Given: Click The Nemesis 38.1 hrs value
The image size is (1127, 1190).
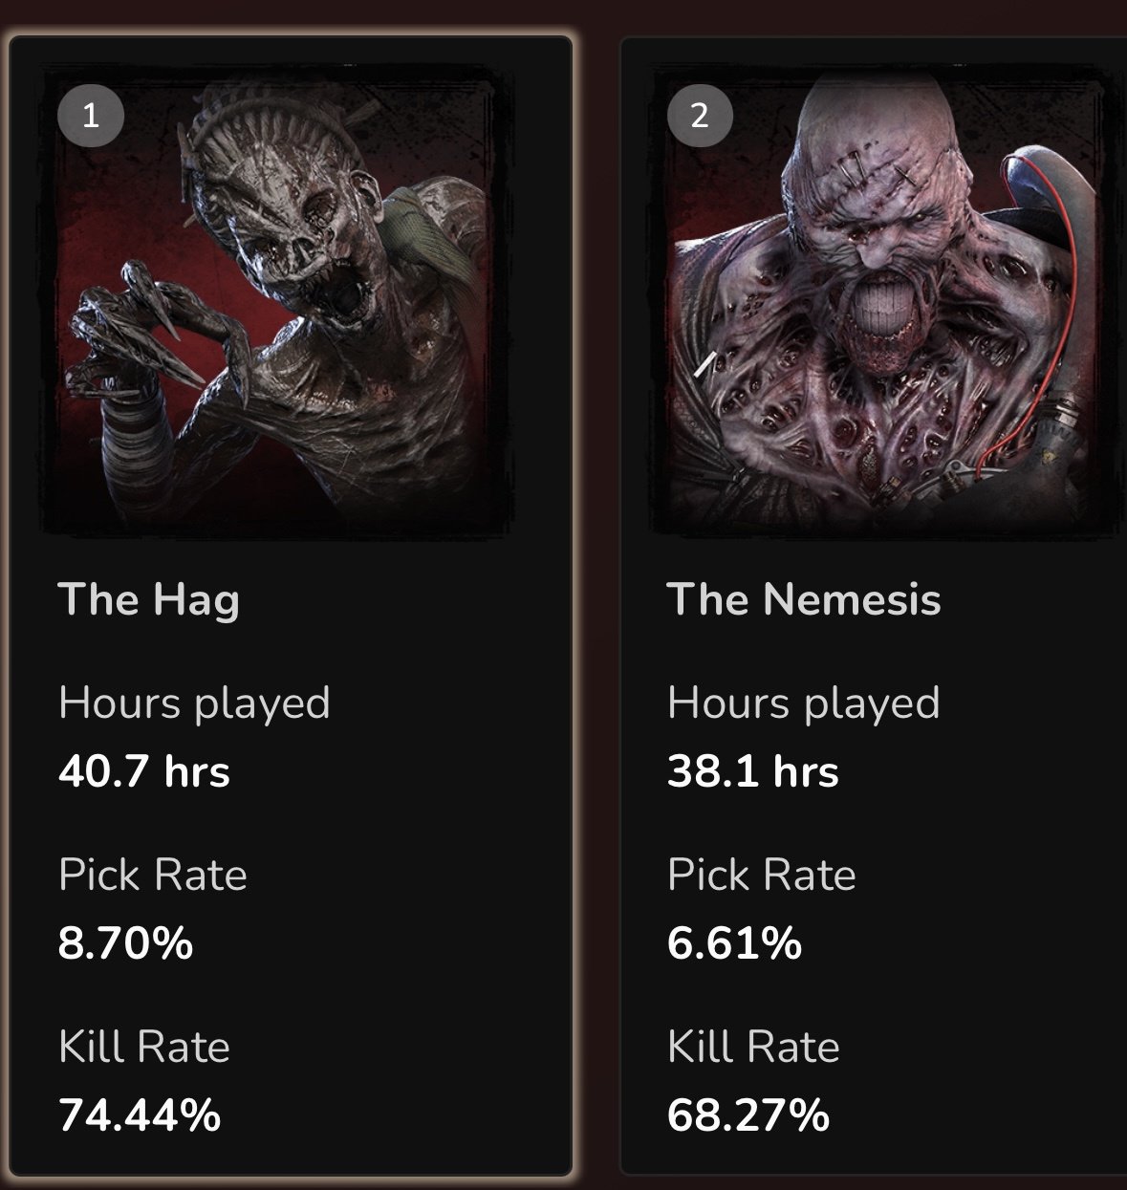Looking at the screenshot, I should pyautogui.click(x=753, y=771).
